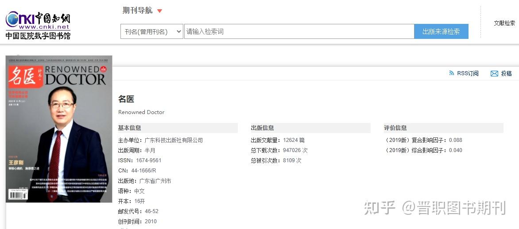Select the English title Renowned Doctor
Image resolution: width=519 pixels, height=229 pixels.
(x=141, y=112)
